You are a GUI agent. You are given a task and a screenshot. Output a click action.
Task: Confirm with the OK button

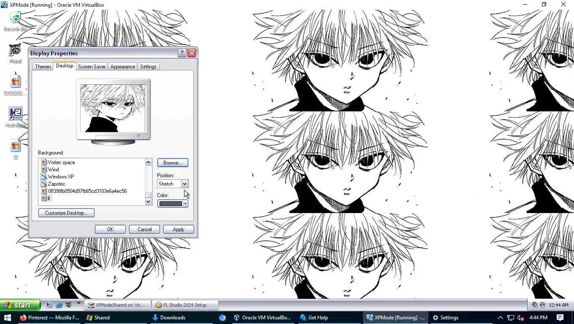110,229
